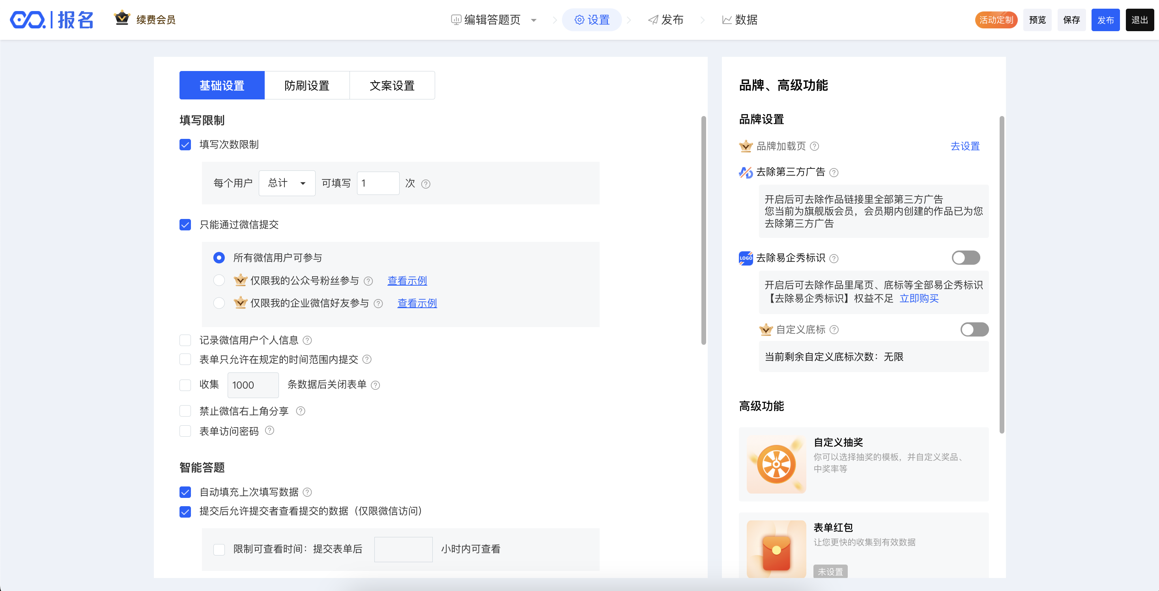Screen dimensions: 1159x591
Task: Click the question icon beside 记录微信用户个人信息
Action: pos(307,340)
